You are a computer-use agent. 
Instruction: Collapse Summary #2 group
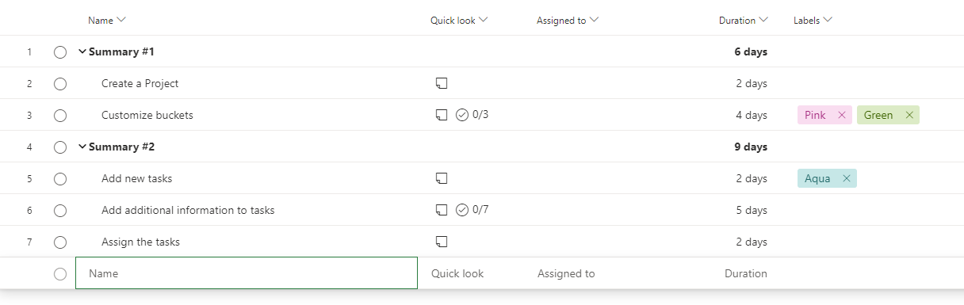point(82,147)
